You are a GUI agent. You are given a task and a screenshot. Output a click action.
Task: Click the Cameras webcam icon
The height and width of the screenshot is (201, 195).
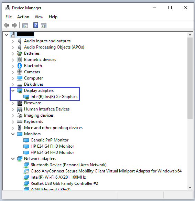20,72
